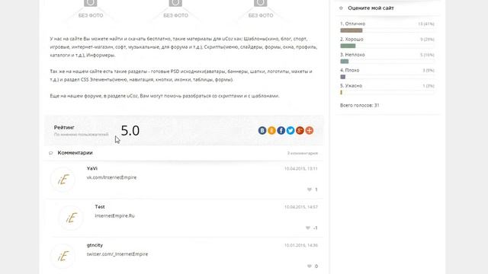Click the heart on Test's comment
This screenshot has width=488, height=274.
coord(308,228)
